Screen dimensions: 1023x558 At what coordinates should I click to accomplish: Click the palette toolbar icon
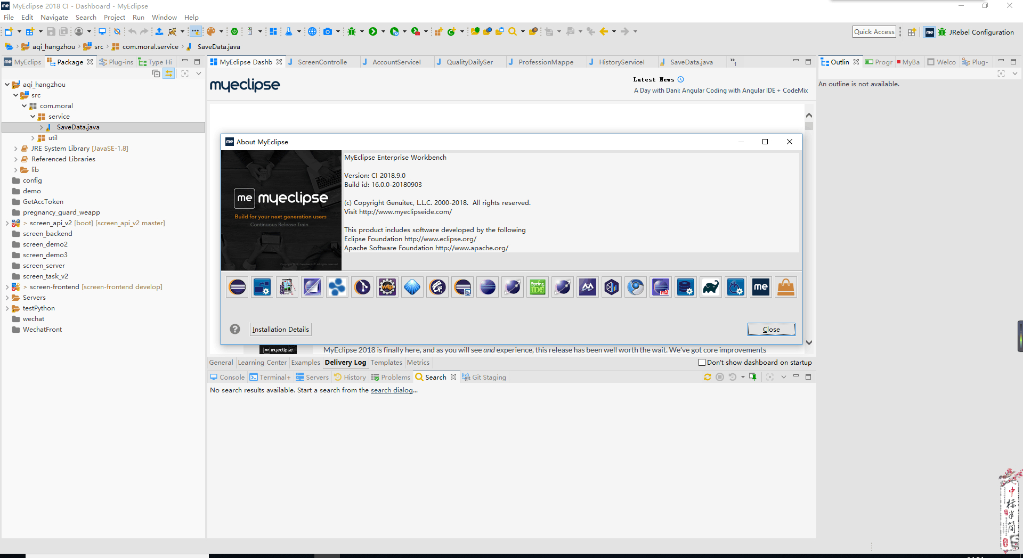coord(211,31)
